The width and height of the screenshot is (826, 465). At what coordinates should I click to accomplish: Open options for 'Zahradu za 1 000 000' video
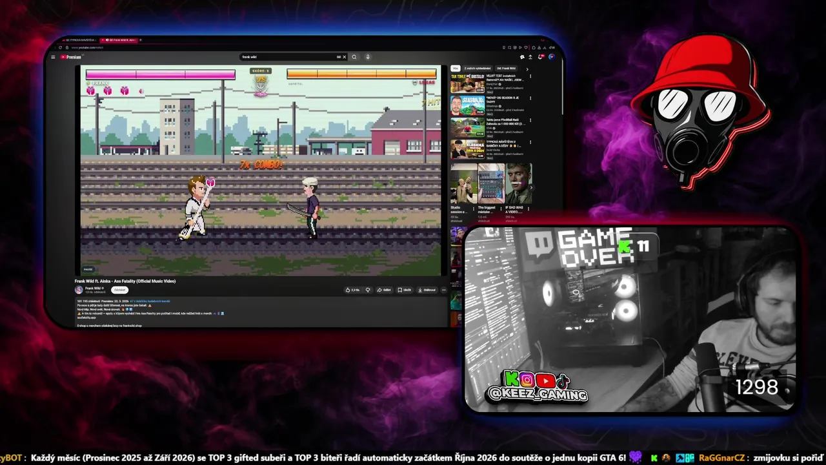click(530, 120)
